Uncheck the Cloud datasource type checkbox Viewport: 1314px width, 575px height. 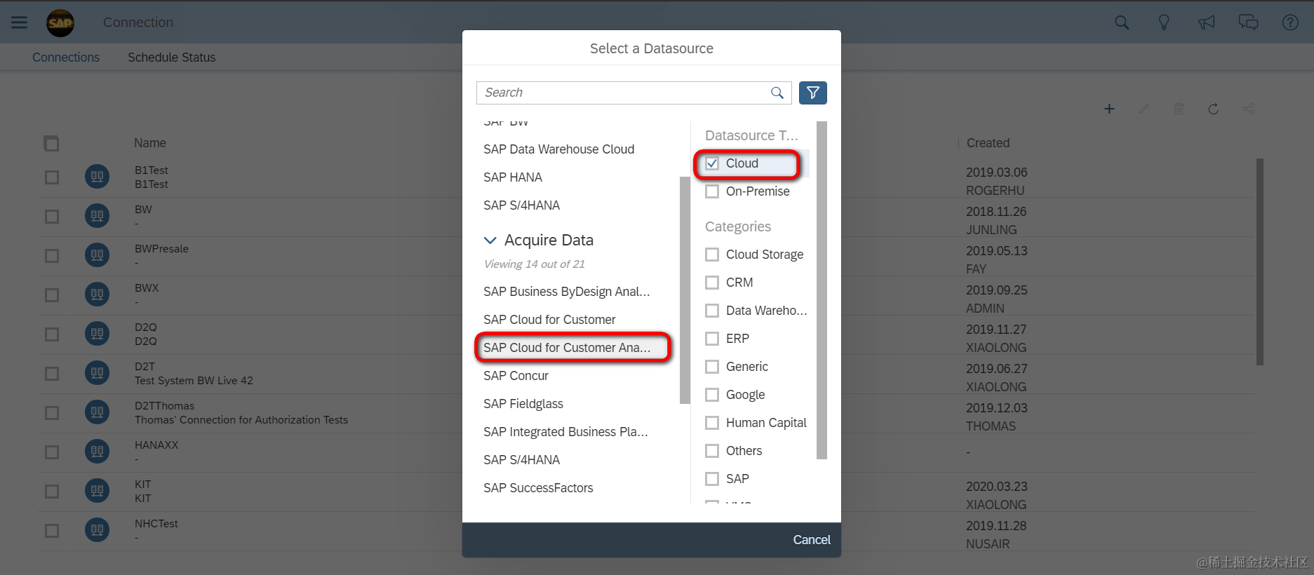tap(712, 163)
